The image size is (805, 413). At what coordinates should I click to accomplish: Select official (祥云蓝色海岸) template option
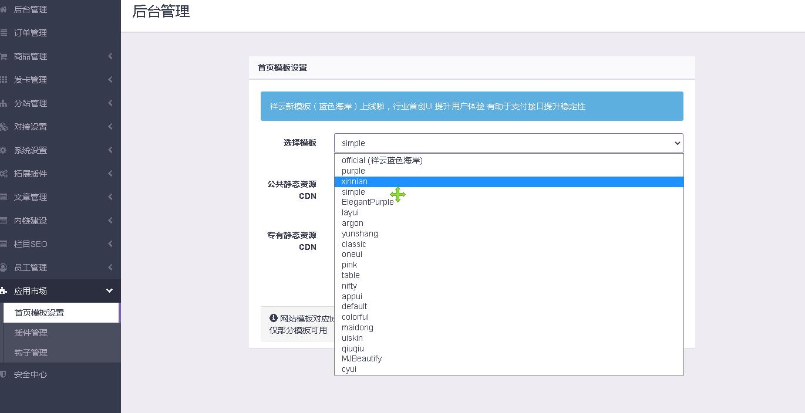pyautogui.click(x=382, y=160)
